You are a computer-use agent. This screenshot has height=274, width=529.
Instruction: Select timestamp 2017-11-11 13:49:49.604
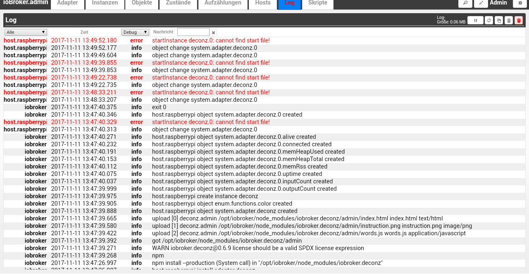click(84, 55)
